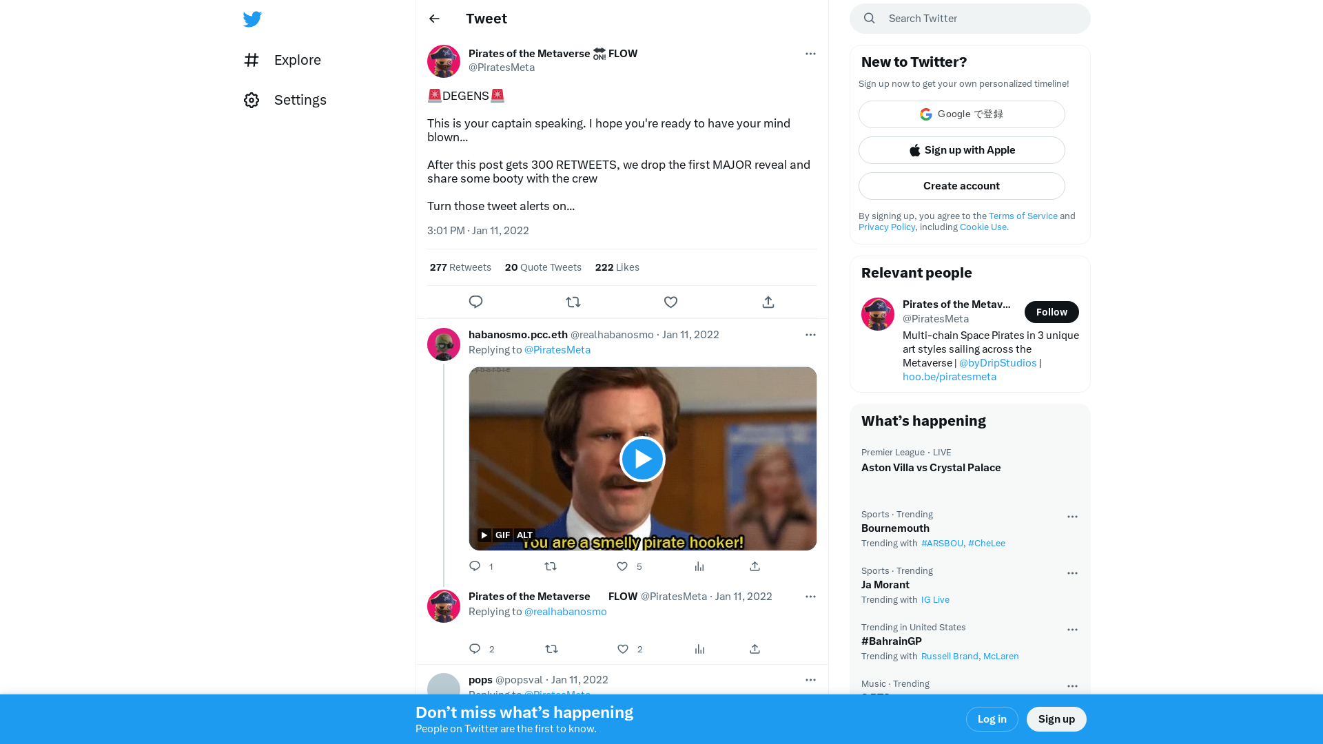This screenshot has height=744, width=1323.
Task: Open more options for Ja Morant trend
Action: point(1072,573)
